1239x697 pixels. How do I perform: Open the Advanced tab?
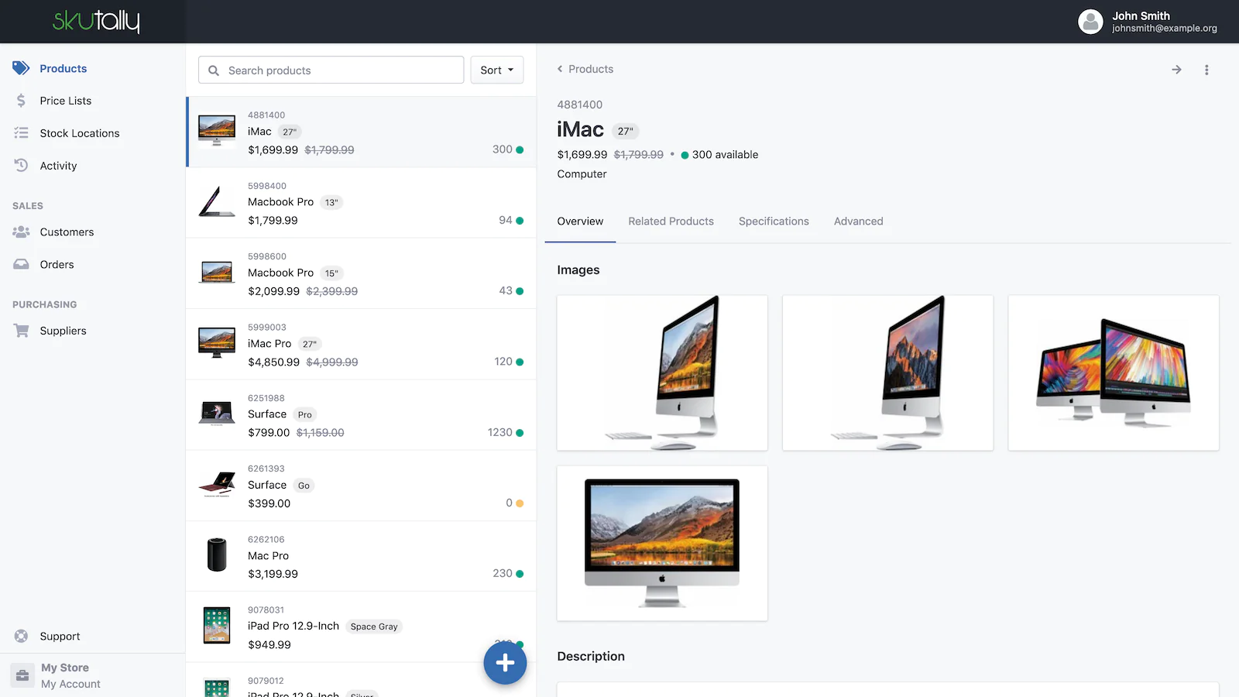tap(858, 221)
